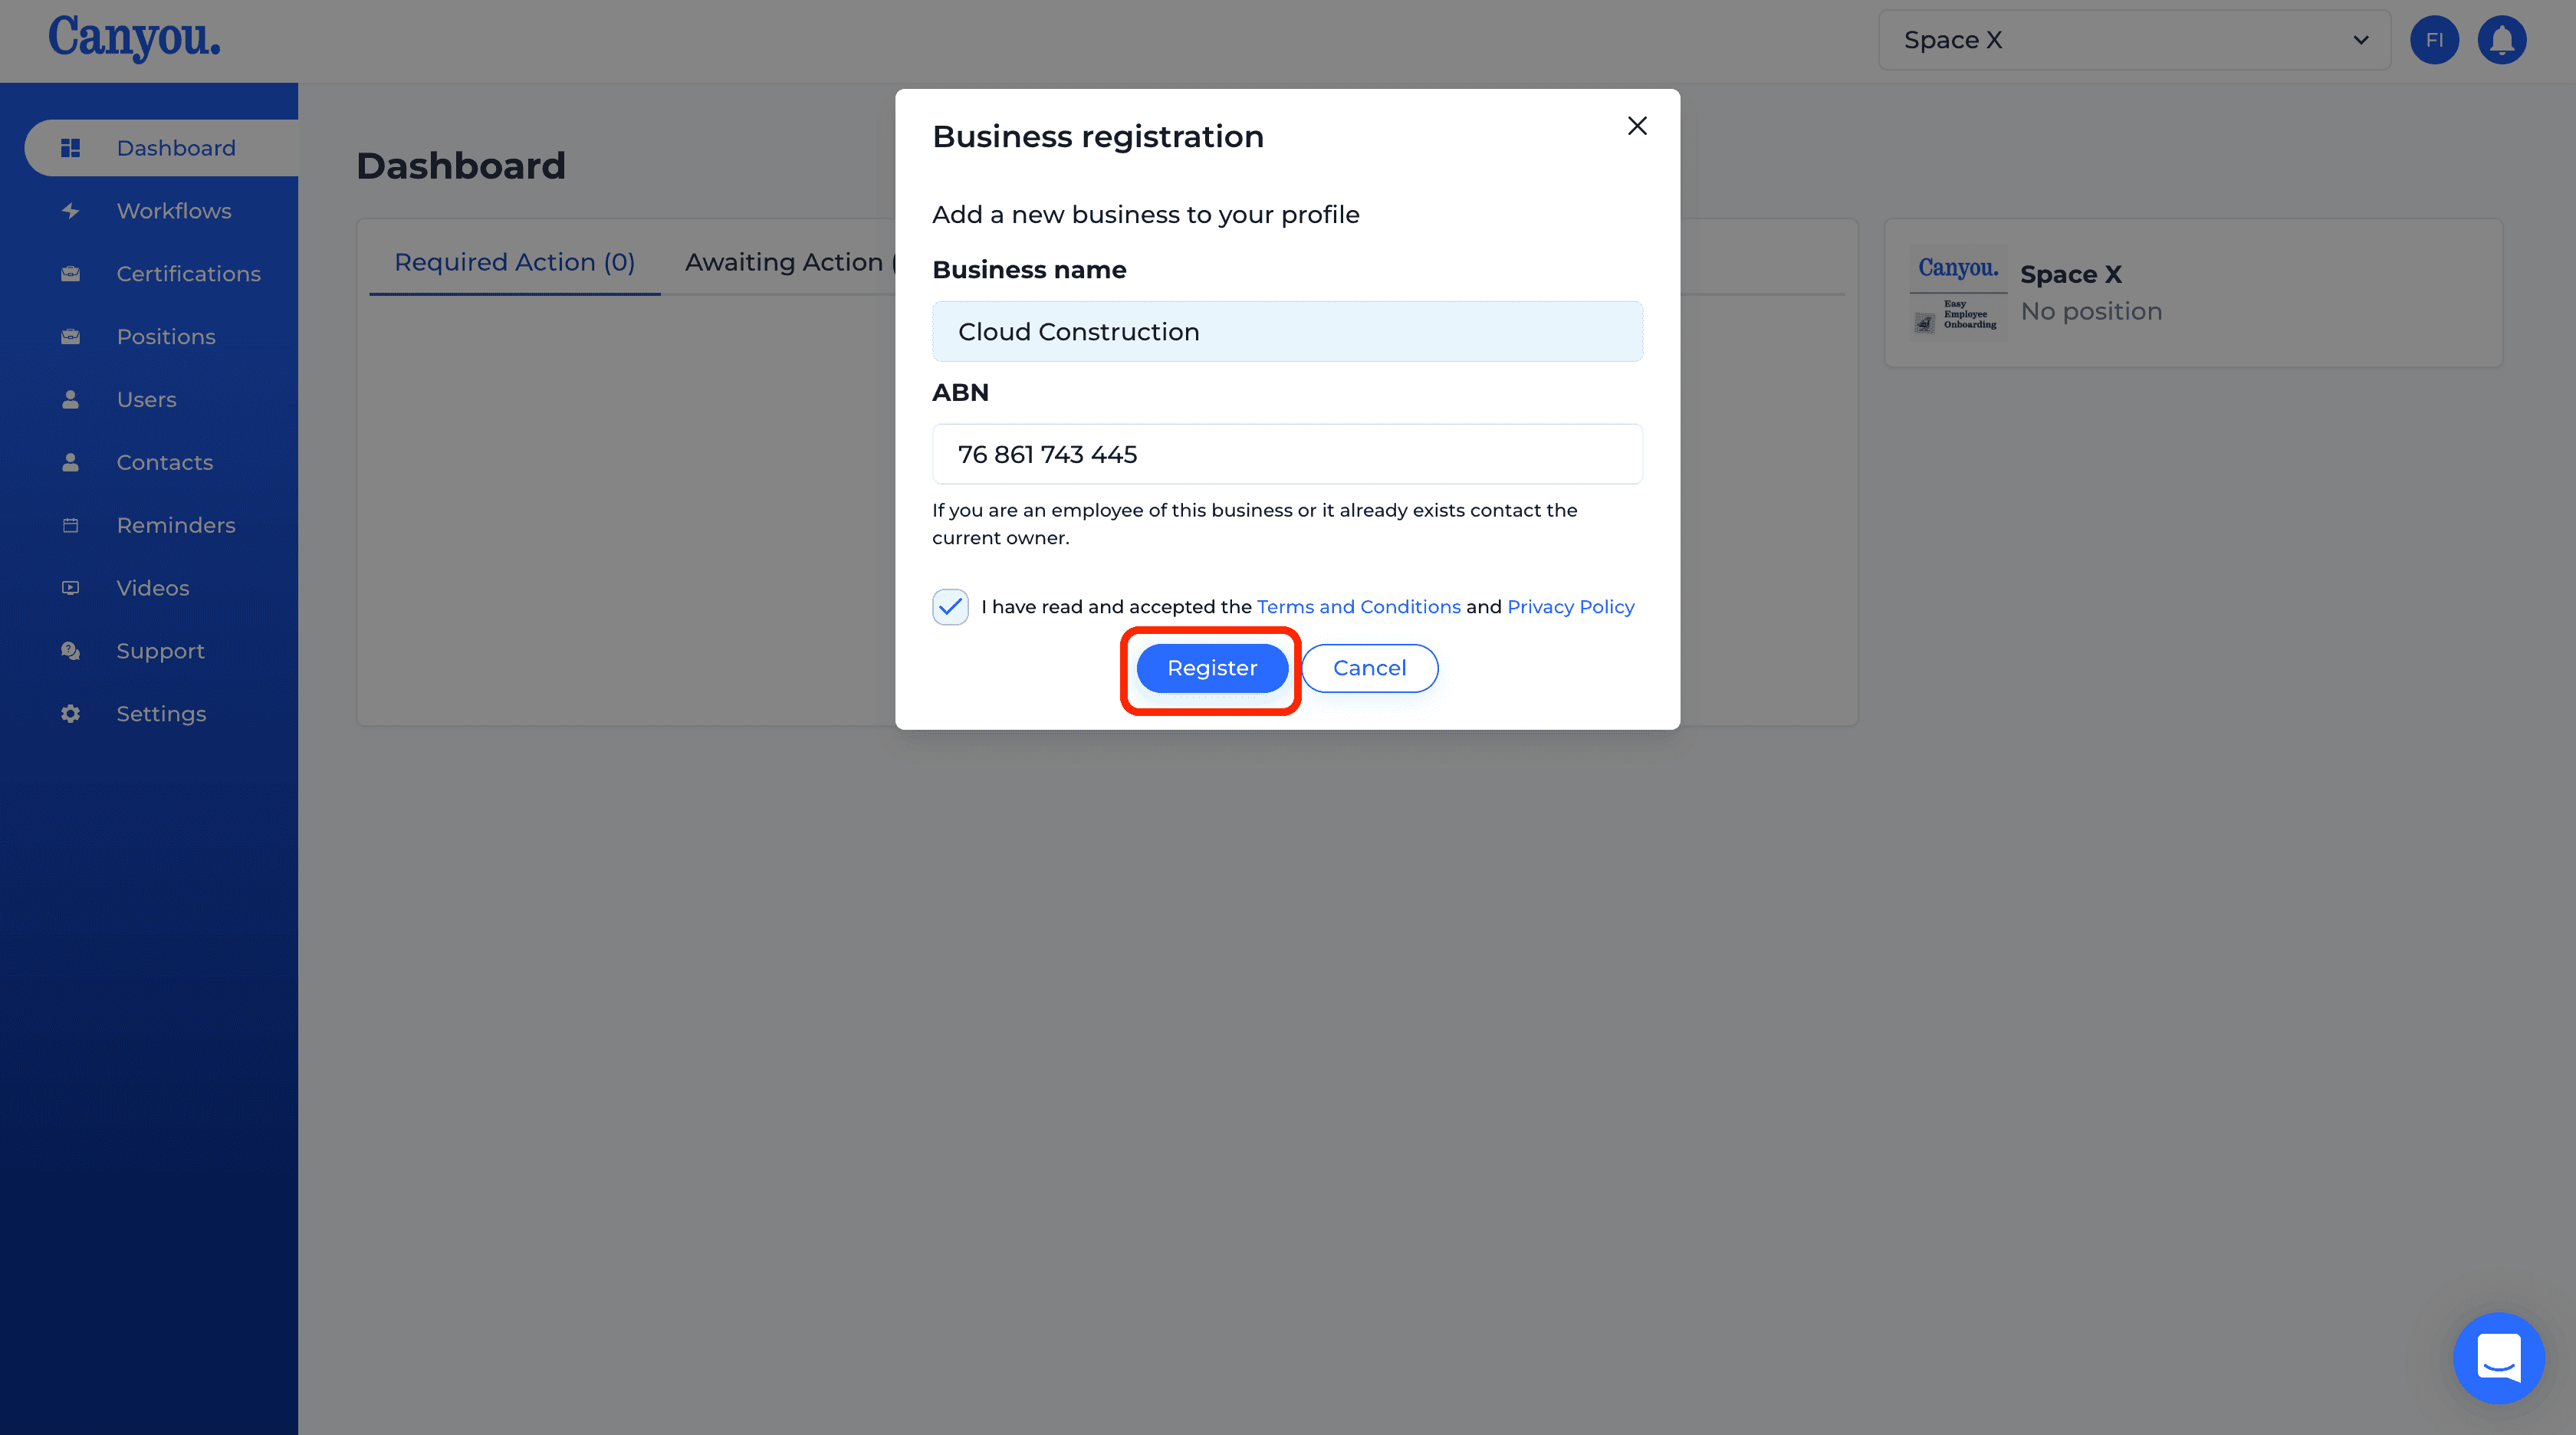
Task: Click the Workflows lightning icon
Action: click(x=70, y=211)
